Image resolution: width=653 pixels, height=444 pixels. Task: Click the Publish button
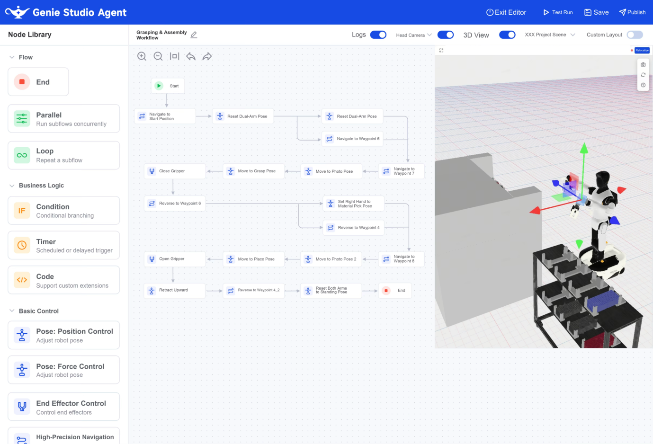(632, 12)
